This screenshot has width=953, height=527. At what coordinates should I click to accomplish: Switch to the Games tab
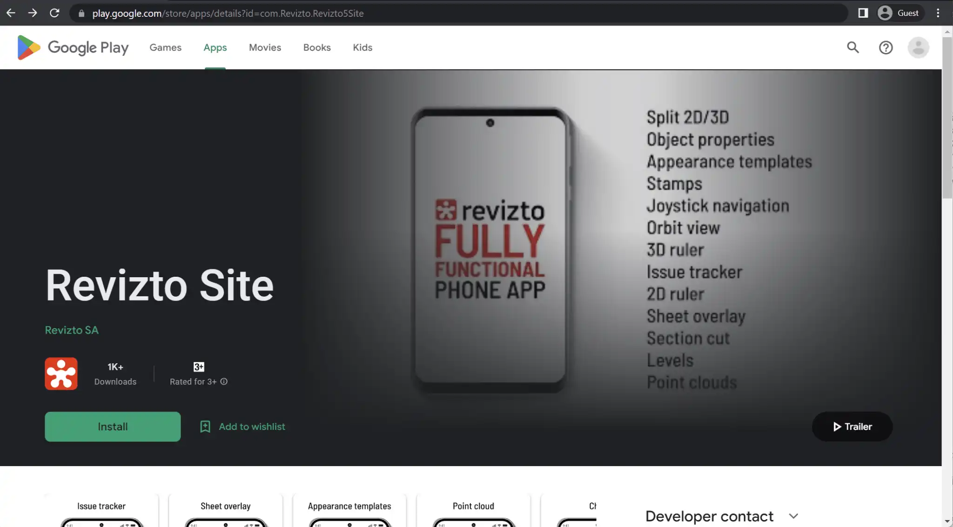coord(165,47)
